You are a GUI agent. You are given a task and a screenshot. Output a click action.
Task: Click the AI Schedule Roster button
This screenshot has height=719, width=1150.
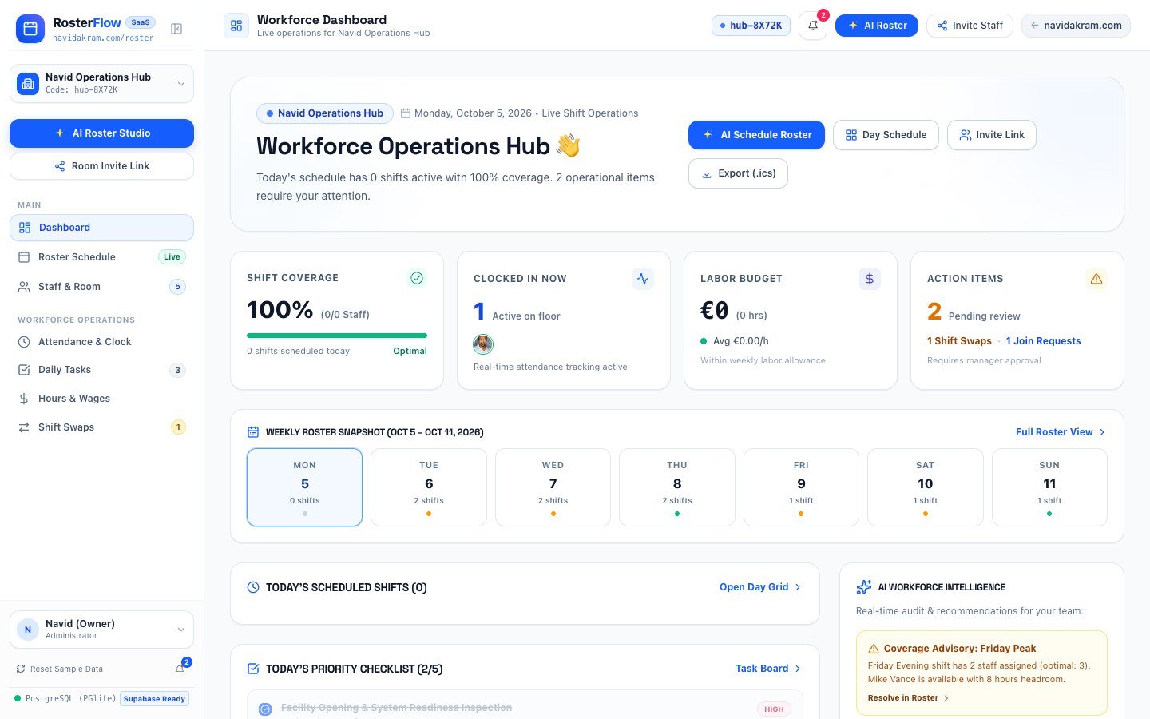(755, 135)
